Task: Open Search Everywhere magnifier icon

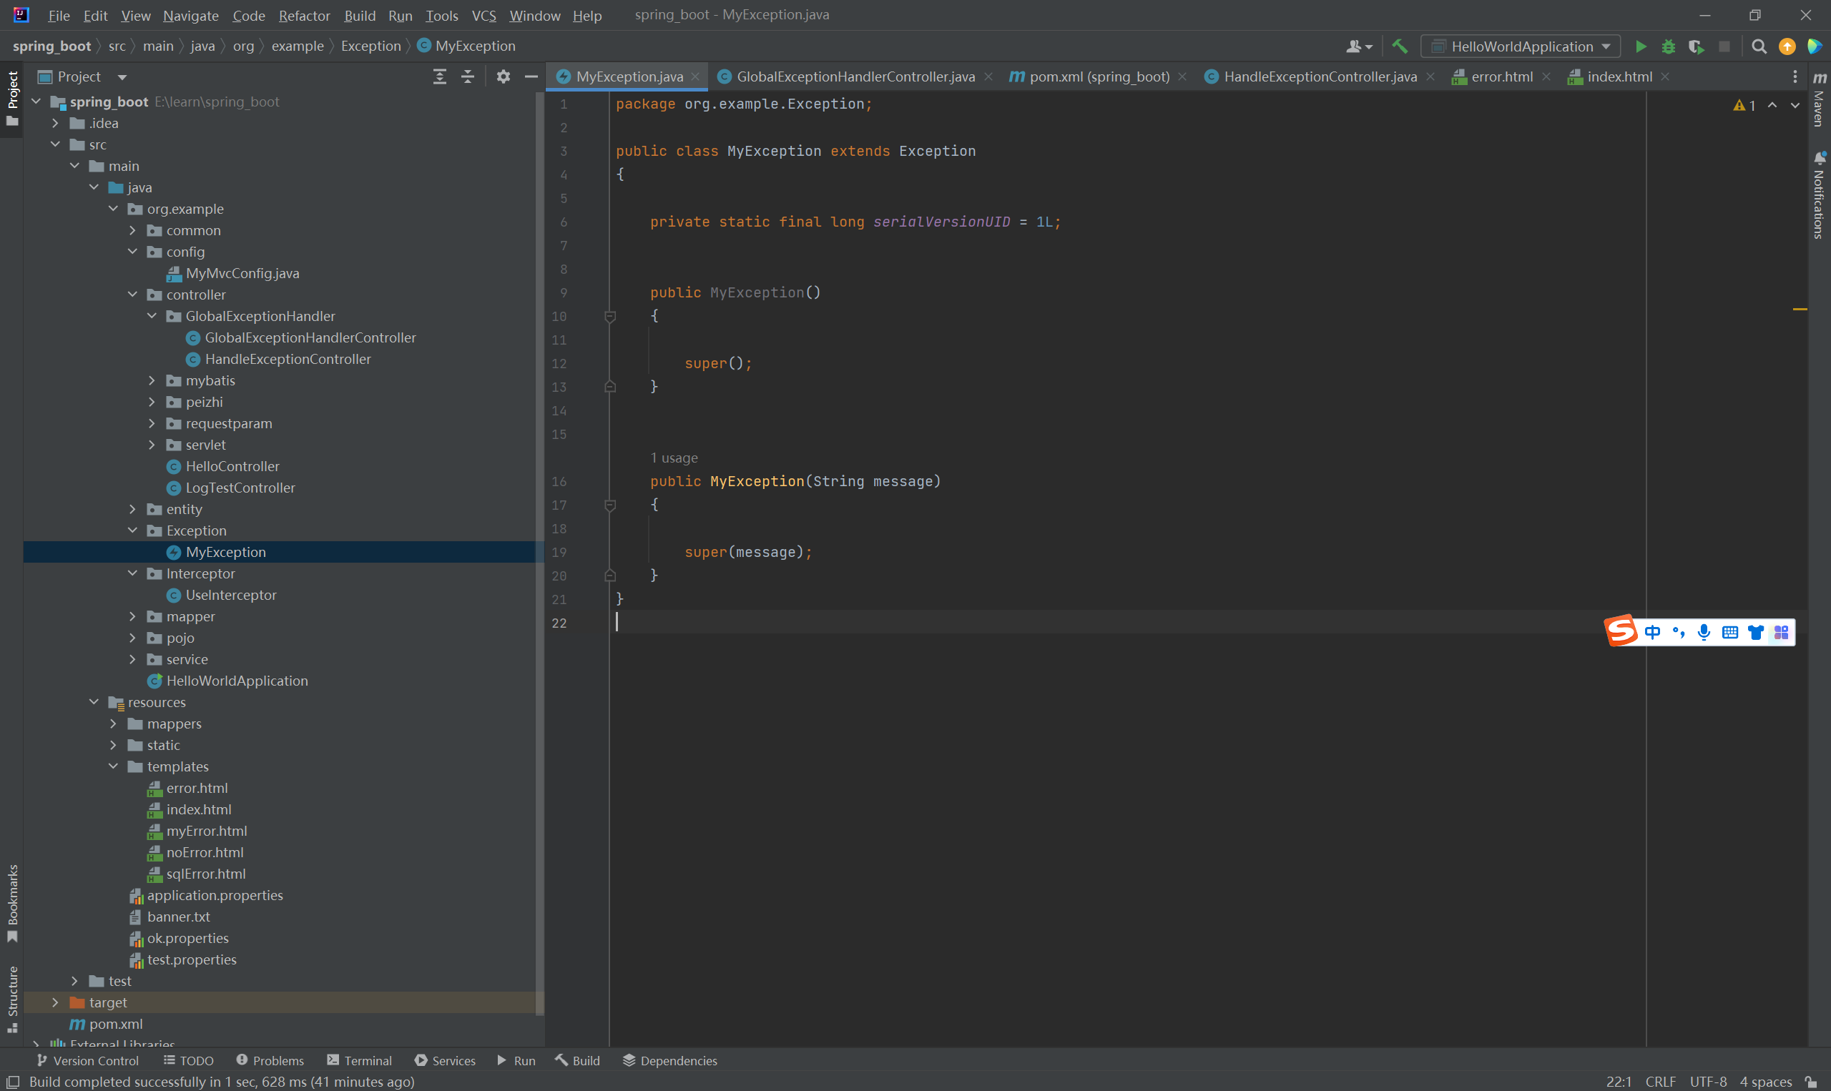Action: pos(1758,46)
